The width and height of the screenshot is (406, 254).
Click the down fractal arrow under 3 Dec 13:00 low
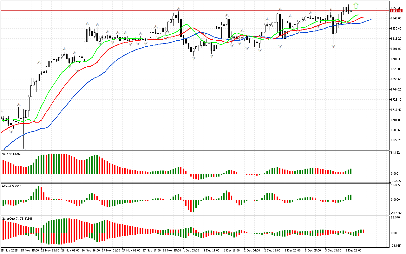coord(333,46)
